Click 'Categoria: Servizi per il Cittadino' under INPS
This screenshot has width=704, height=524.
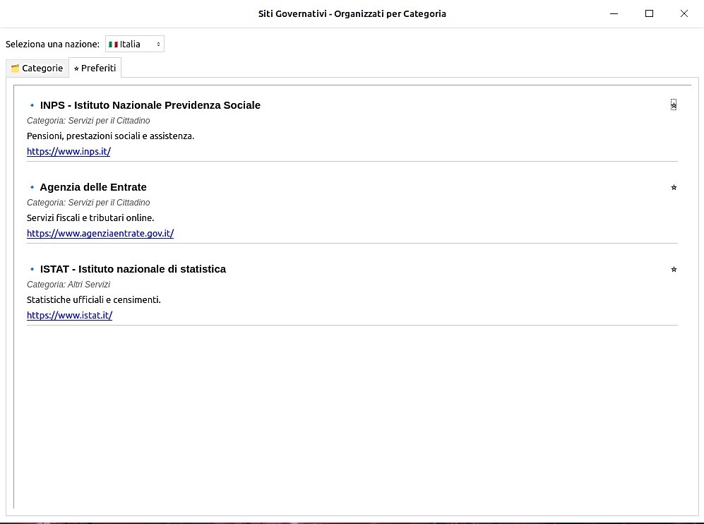point(88,121)
